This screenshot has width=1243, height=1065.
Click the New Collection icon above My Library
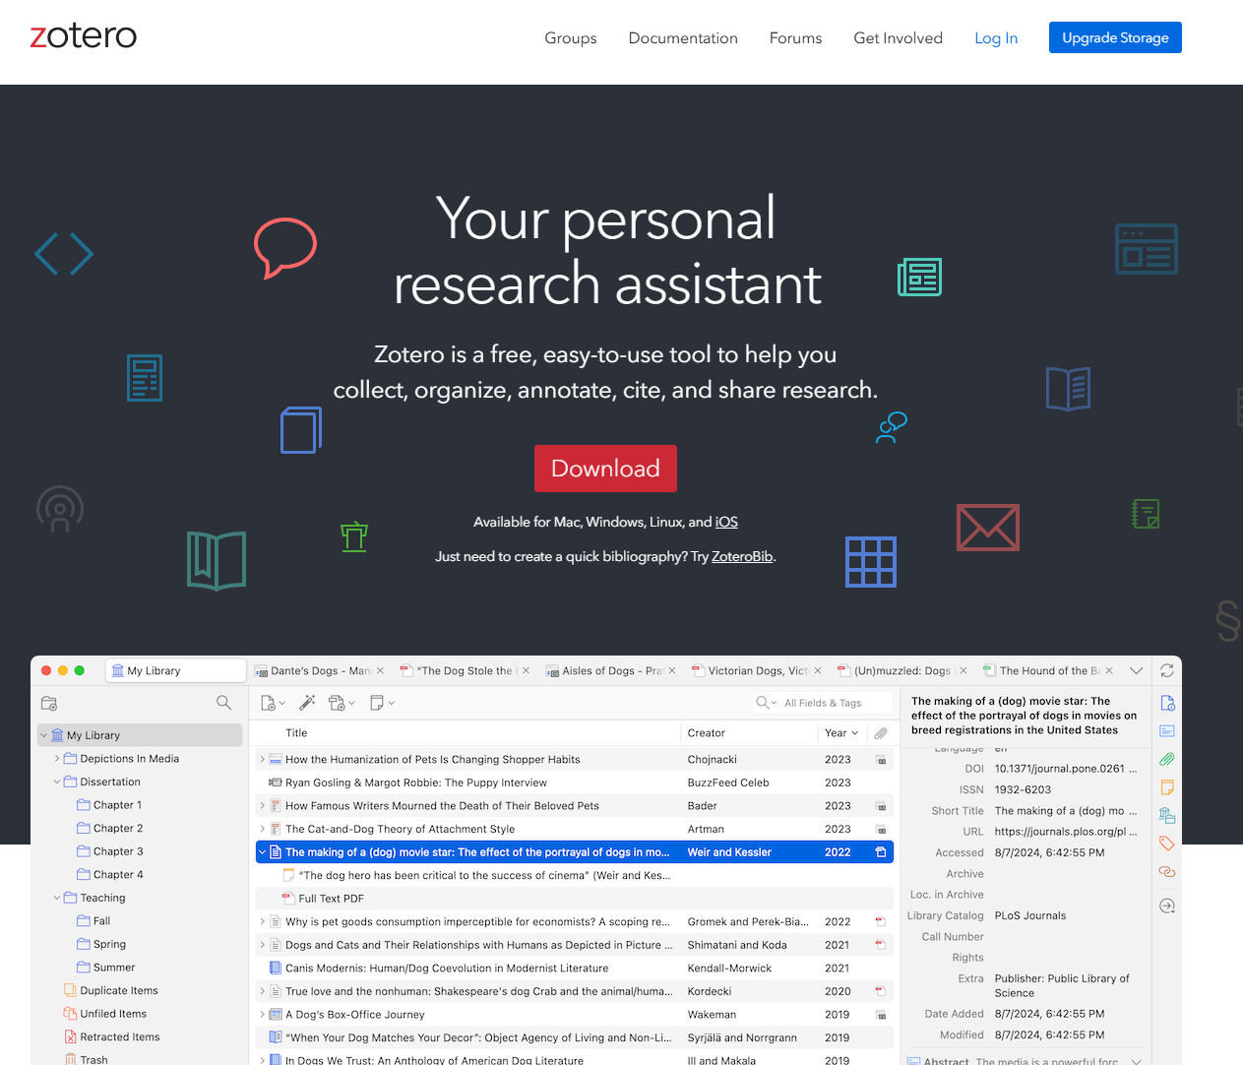50,703
